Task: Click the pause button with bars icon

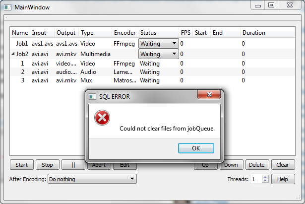Action: pyautogui.click(x=73, y=165)
